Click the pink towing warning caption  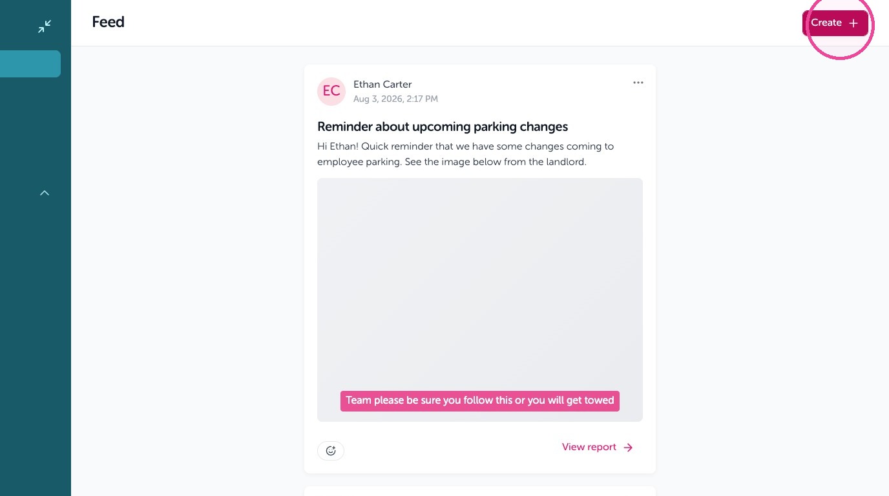click(480, 401)
